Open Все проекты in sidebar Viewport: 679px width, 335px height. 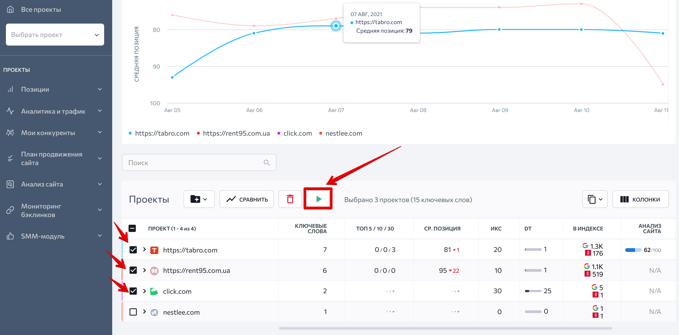41,9
